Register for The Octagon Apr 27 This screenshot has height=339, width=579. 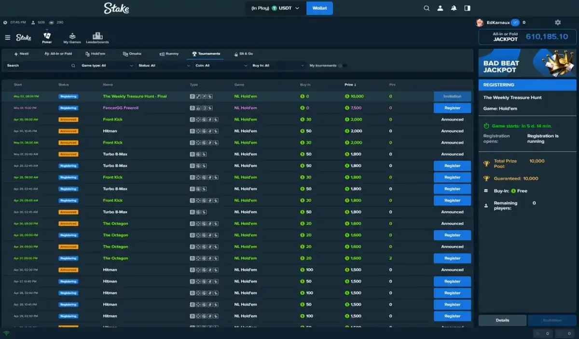(452, 258)
